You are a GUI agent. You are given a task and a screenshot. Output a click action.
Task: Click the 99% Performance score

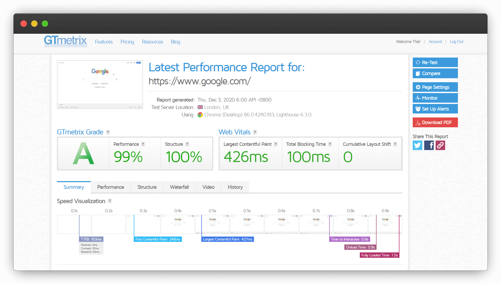coord(128,157)
